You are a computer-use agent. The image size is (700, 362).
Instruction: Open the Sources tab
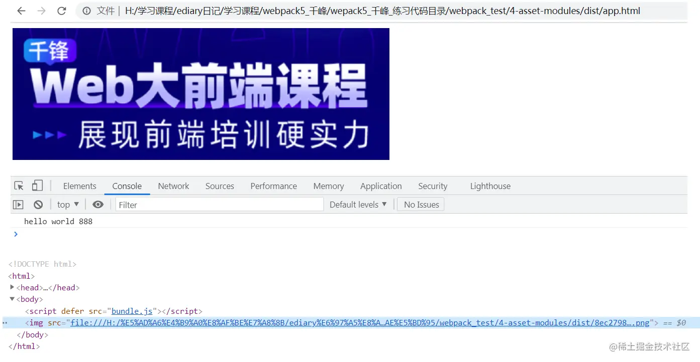tap(220, 186)
